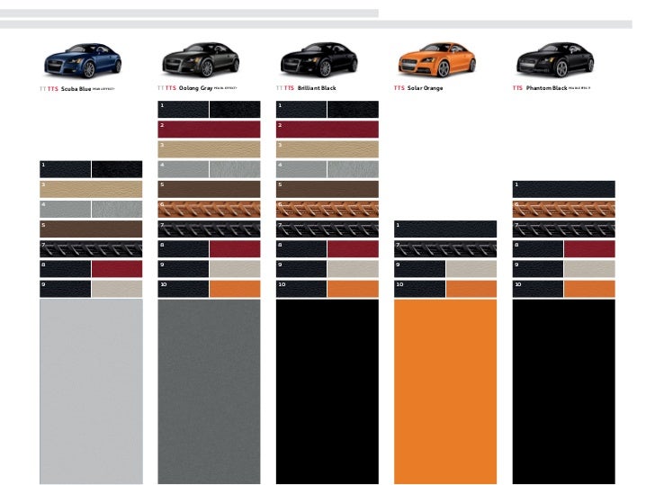Choose black swatch 1 under Oolong Gray

coord(209,110)
